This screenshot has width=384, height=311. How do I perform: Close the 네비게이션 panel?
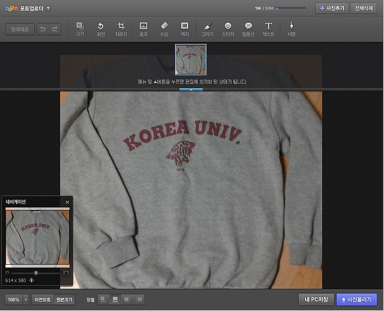tap(67, 202)
